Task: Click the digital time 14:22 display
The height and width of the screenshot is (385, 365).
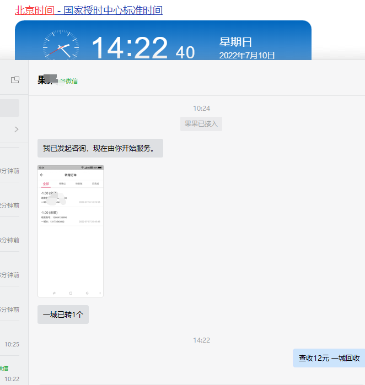Action: 129,48
